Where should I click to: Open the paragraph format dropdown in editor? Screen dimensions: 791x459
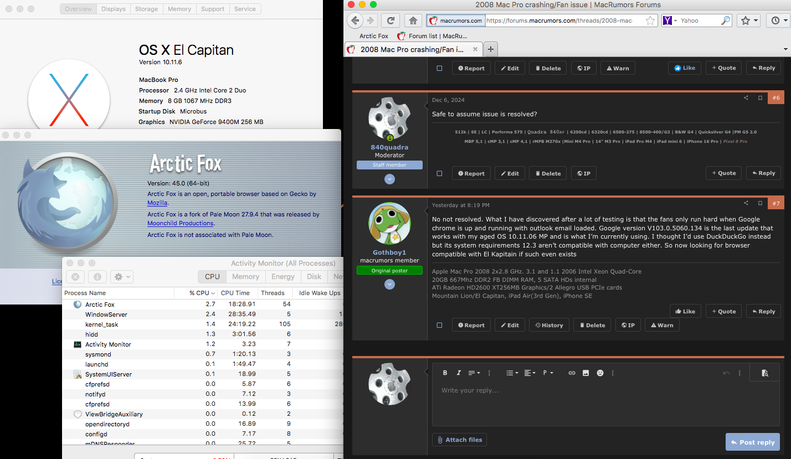pos(547,373)
